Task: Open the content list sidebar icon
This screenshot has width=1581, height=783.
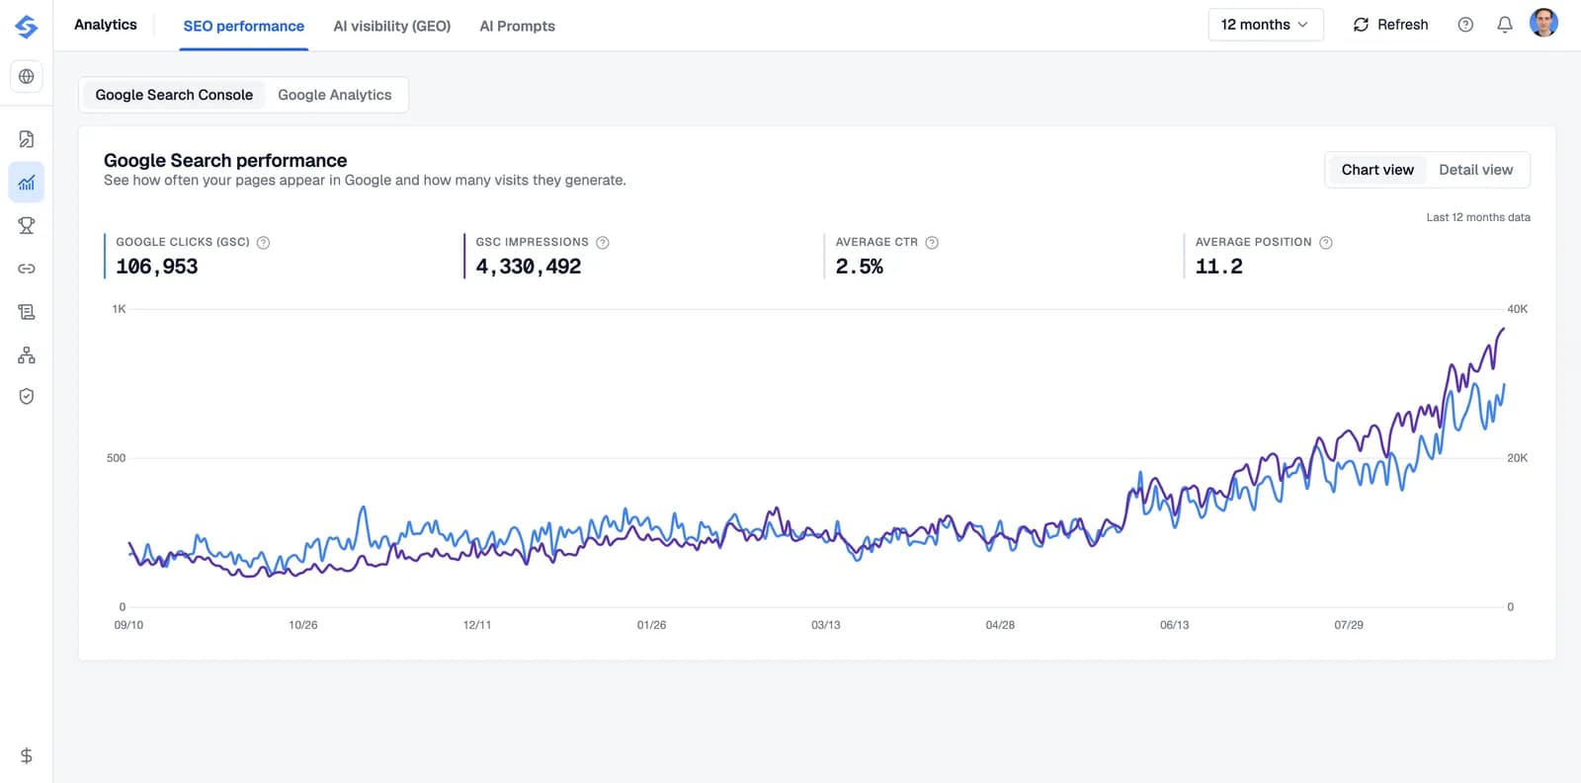Action: (x=27, y=312)
